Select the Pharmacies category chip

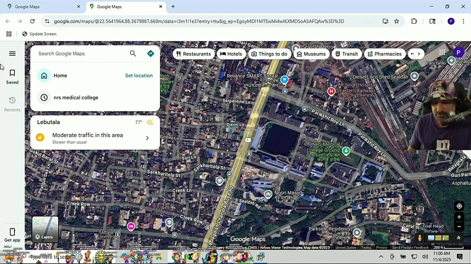pyautogui.click(x=385, y=54)
